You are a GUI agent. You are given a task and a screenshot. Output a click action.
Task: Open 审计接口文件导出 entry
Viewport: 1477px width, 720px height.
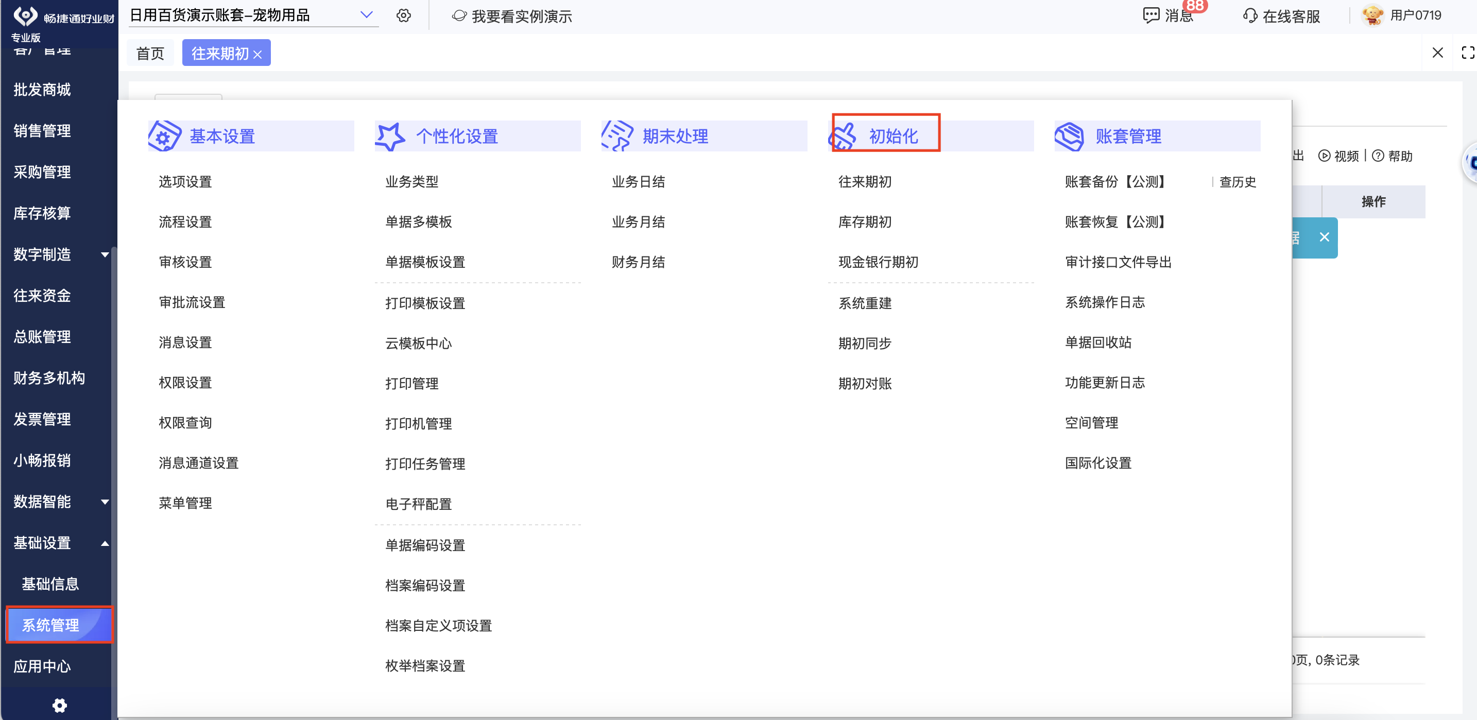1118,262
